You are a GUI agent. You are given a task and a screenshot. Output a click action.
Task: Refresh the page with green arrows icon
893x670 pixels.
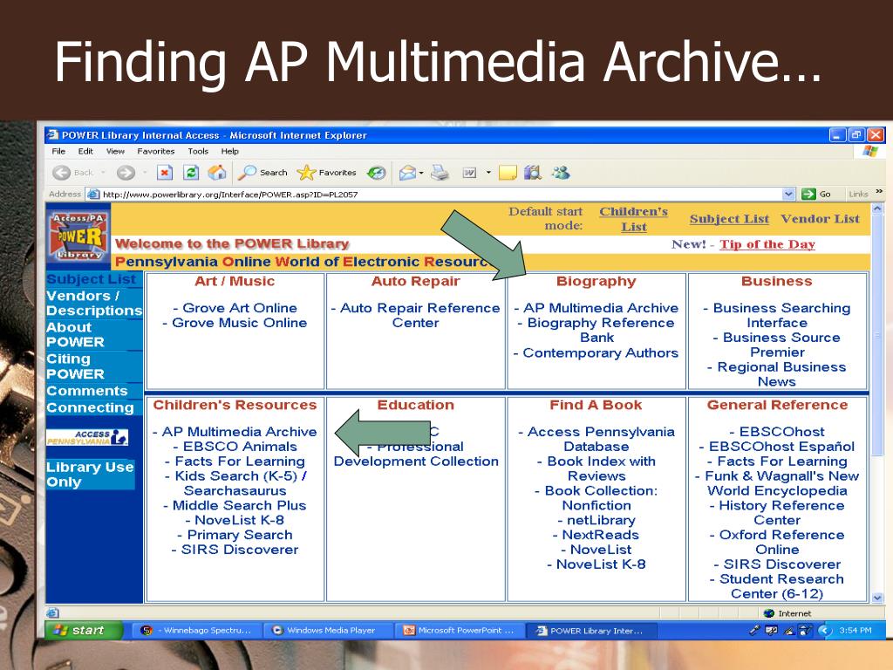tap(191, 173)
